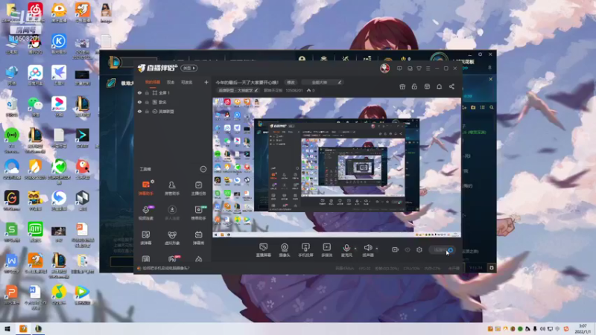Click the funnel-shaped icon in title bar
This screenshot has height=335, width=596.
pos(419,68)
